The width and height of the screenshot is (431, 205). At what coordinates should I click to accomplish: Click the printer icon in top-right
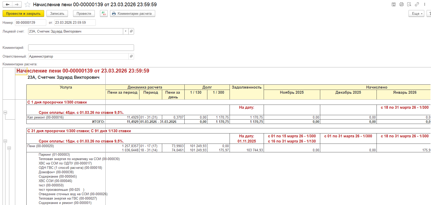click(401, 4)
